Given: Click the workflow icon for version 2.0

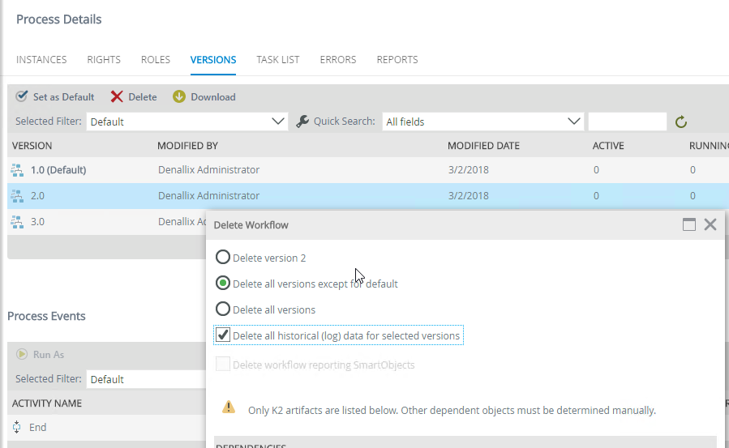Looking at the screenshot, I should [x=17, y=196].
